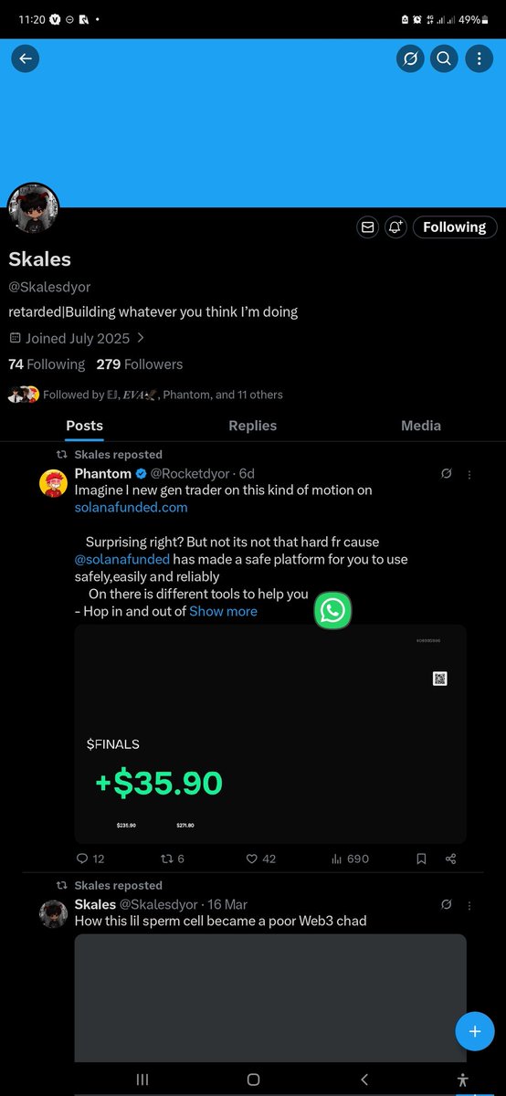The height and width of the screenshot is (1096, 506).
Task: Bookmark Phantom's post
Action: click(421, 859)
